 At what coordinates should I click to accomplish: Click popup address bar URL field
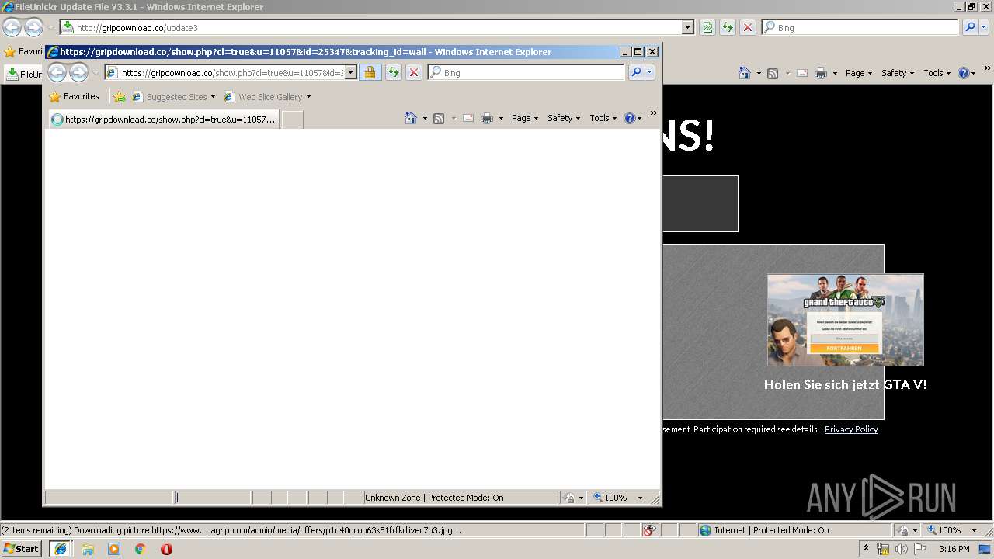231,72
